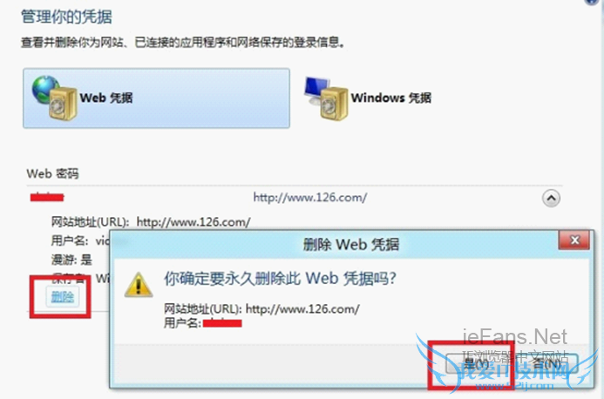
Task: Click the 管理你的凭据 page heading
Action: (x=66, y=17)
